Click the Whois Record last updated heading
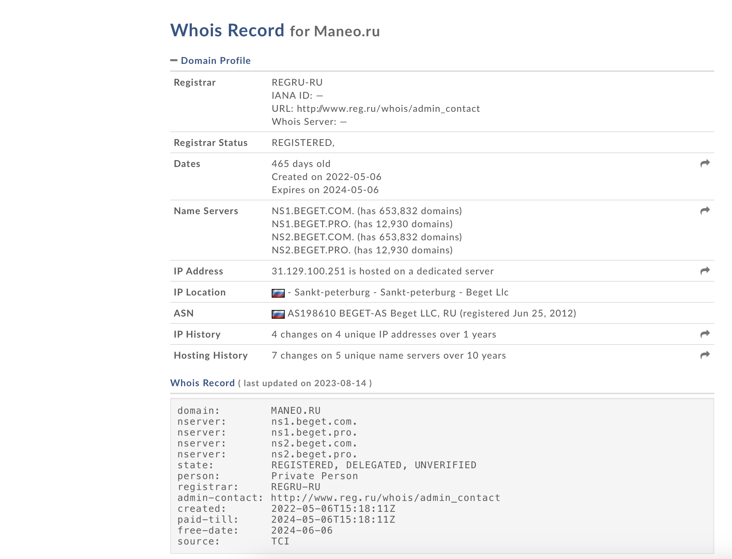 click(271, 383)
